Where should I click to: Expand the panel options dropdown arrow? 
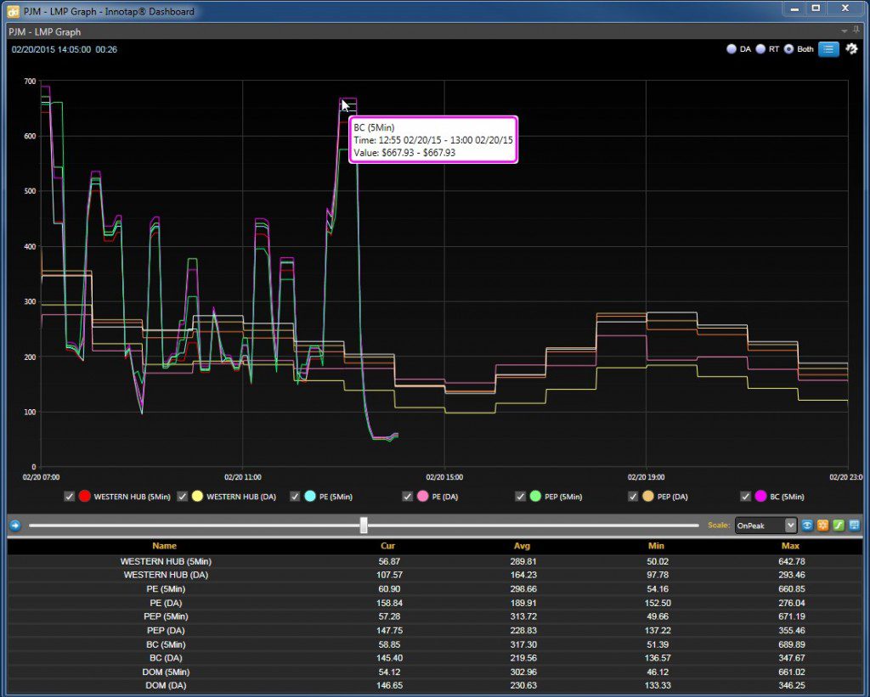click(844, 31)
